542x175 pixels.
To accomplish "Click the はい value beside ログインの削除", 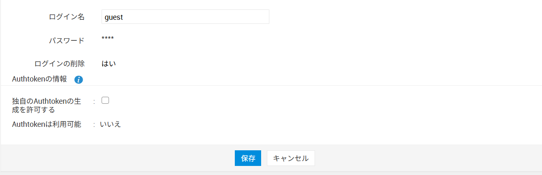I will coord(109,64).
